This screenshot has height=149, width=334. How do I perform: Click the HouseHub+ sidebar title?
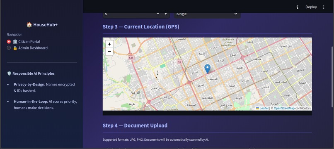42,25
